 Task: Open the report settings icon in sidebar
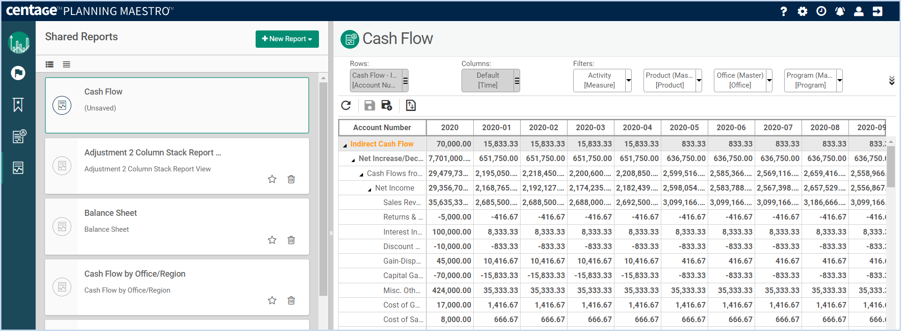19,136
